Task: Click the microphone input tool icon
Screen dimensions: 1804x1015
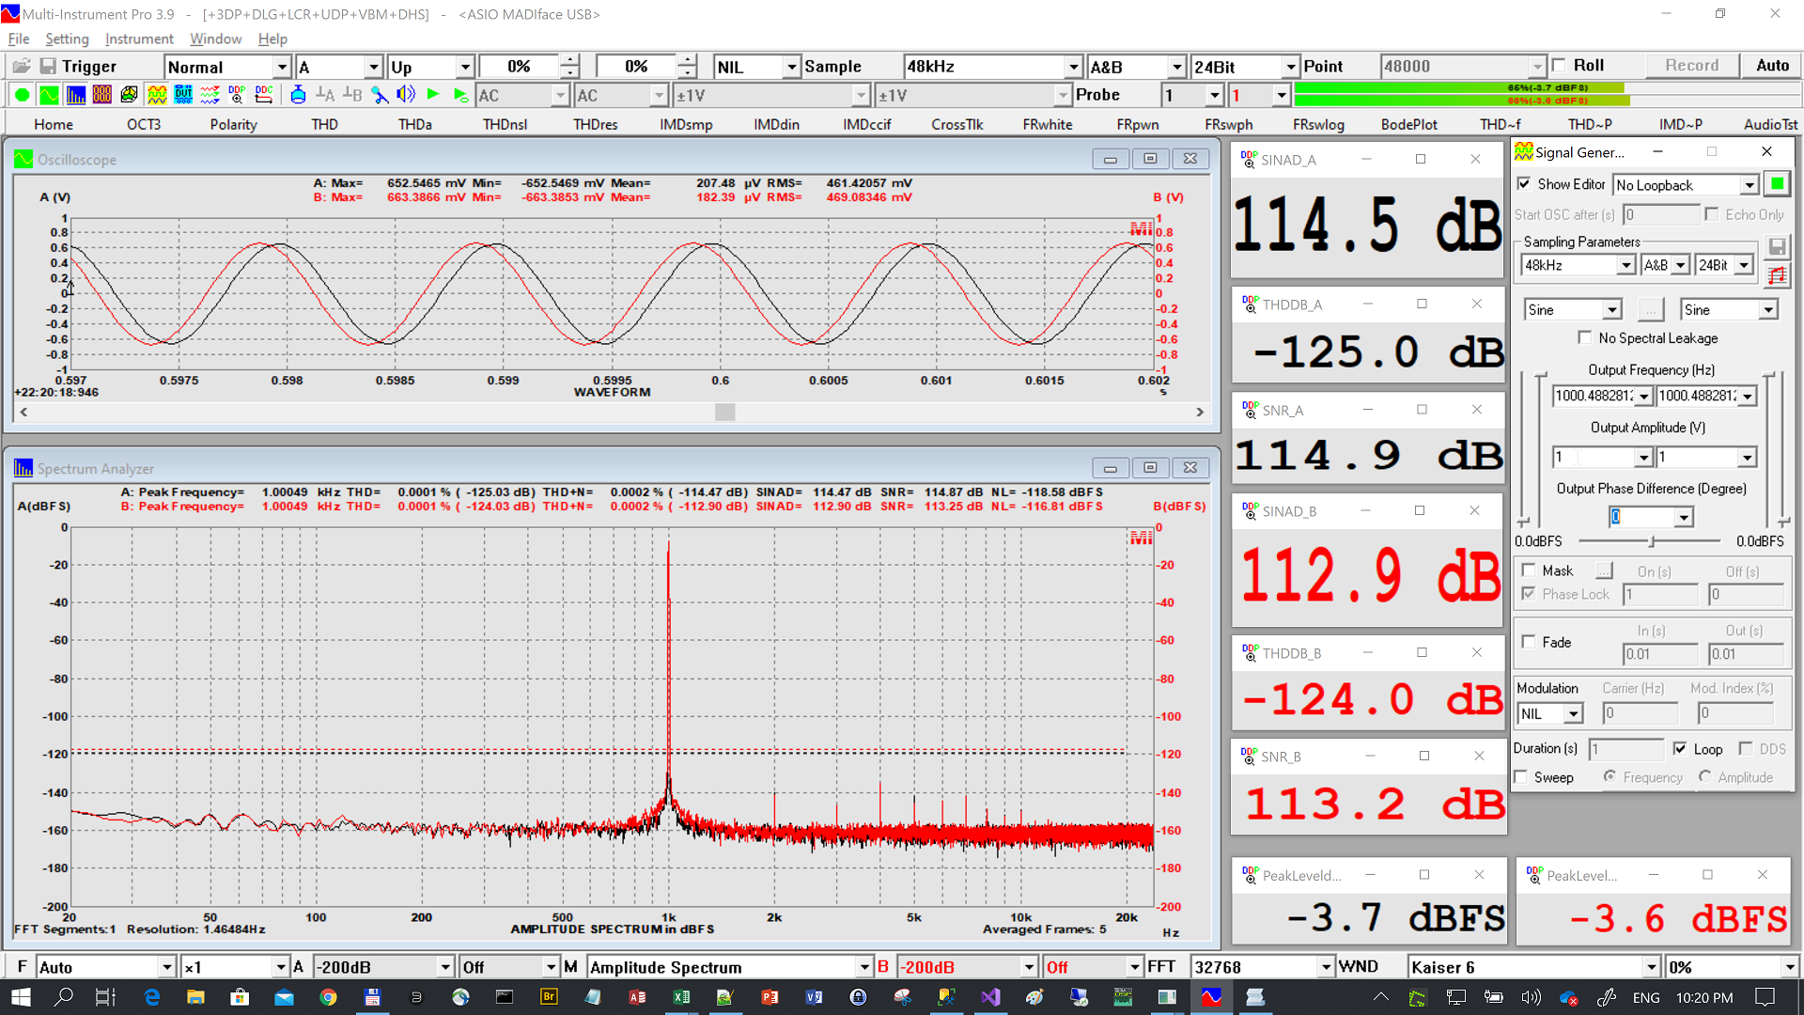Action: [x=380, y=95]
